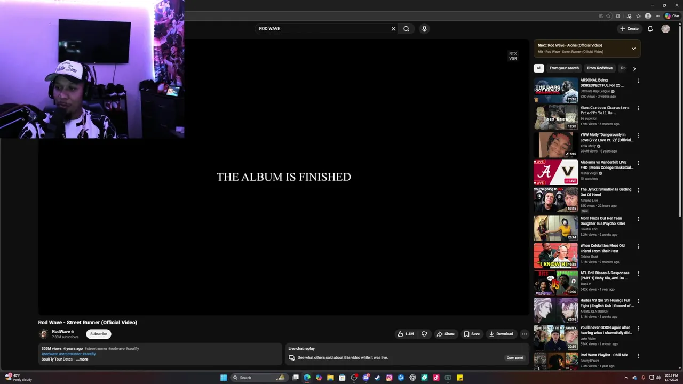The height and width of the screenshot is (384, 683).
Task: Save the video to a playlist
Action: (x=472, y=334)
